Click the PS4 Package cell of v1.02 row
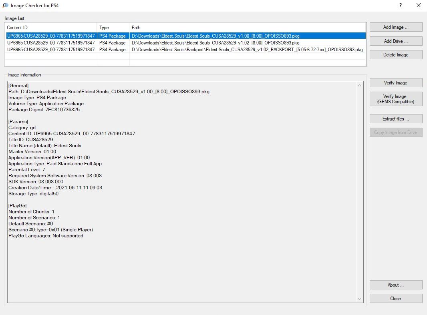 pos(113,43)
